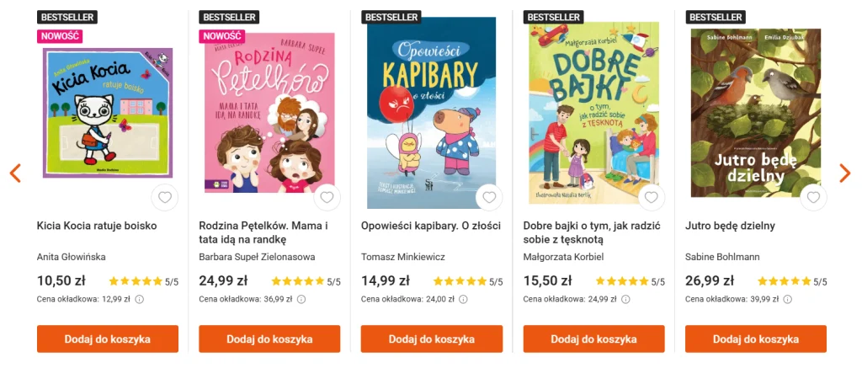Open the Dobre Bajki cover thumbnail
The width and height of the screenshot is (862, 368).
click(x=593, y=113)
